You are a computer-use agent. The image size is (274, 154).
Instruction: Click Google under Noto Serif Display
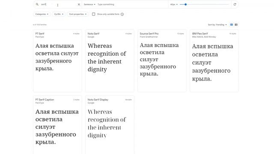click(x=91, y=103)
